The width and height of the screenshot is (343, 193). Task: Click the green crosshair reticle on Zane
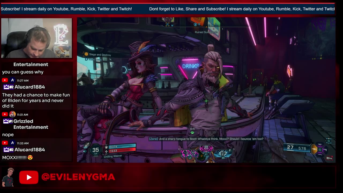[x=206, y=101]
